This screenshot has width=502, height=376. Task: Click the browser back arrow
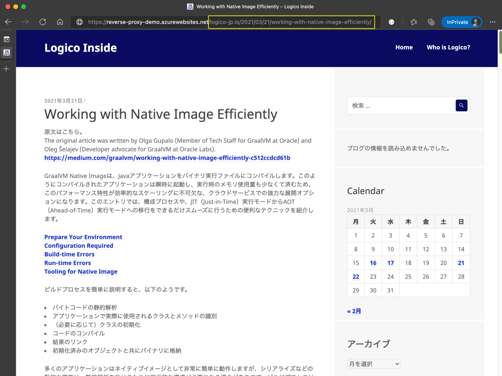8,22
